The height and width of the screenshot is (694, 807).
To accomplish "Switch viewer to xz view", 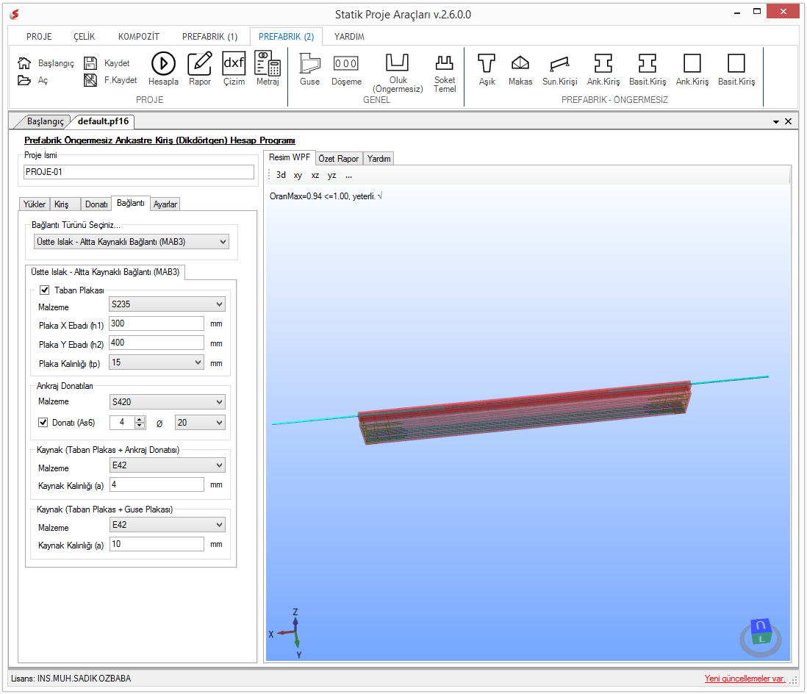I will click(315, 175).
